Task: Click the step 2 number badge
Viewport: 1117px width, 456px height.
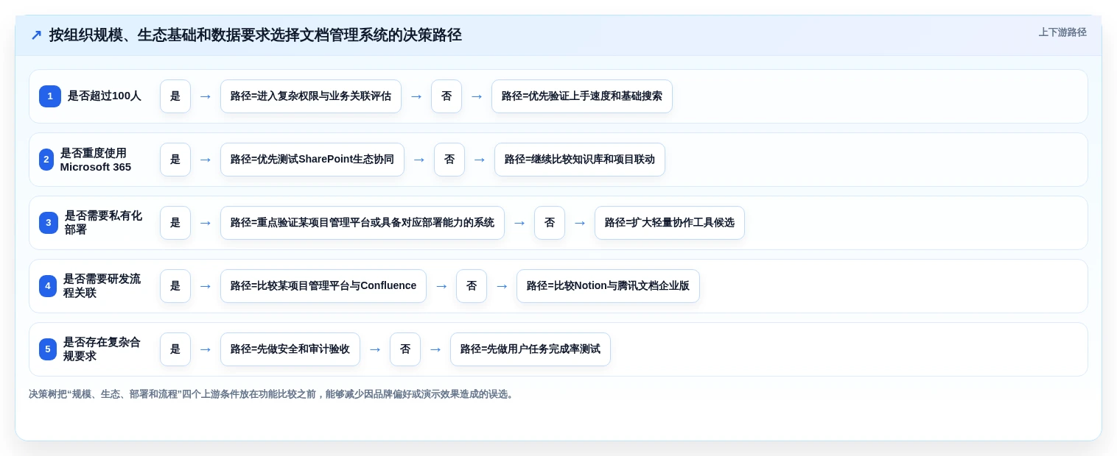Action: click(46, 160)
